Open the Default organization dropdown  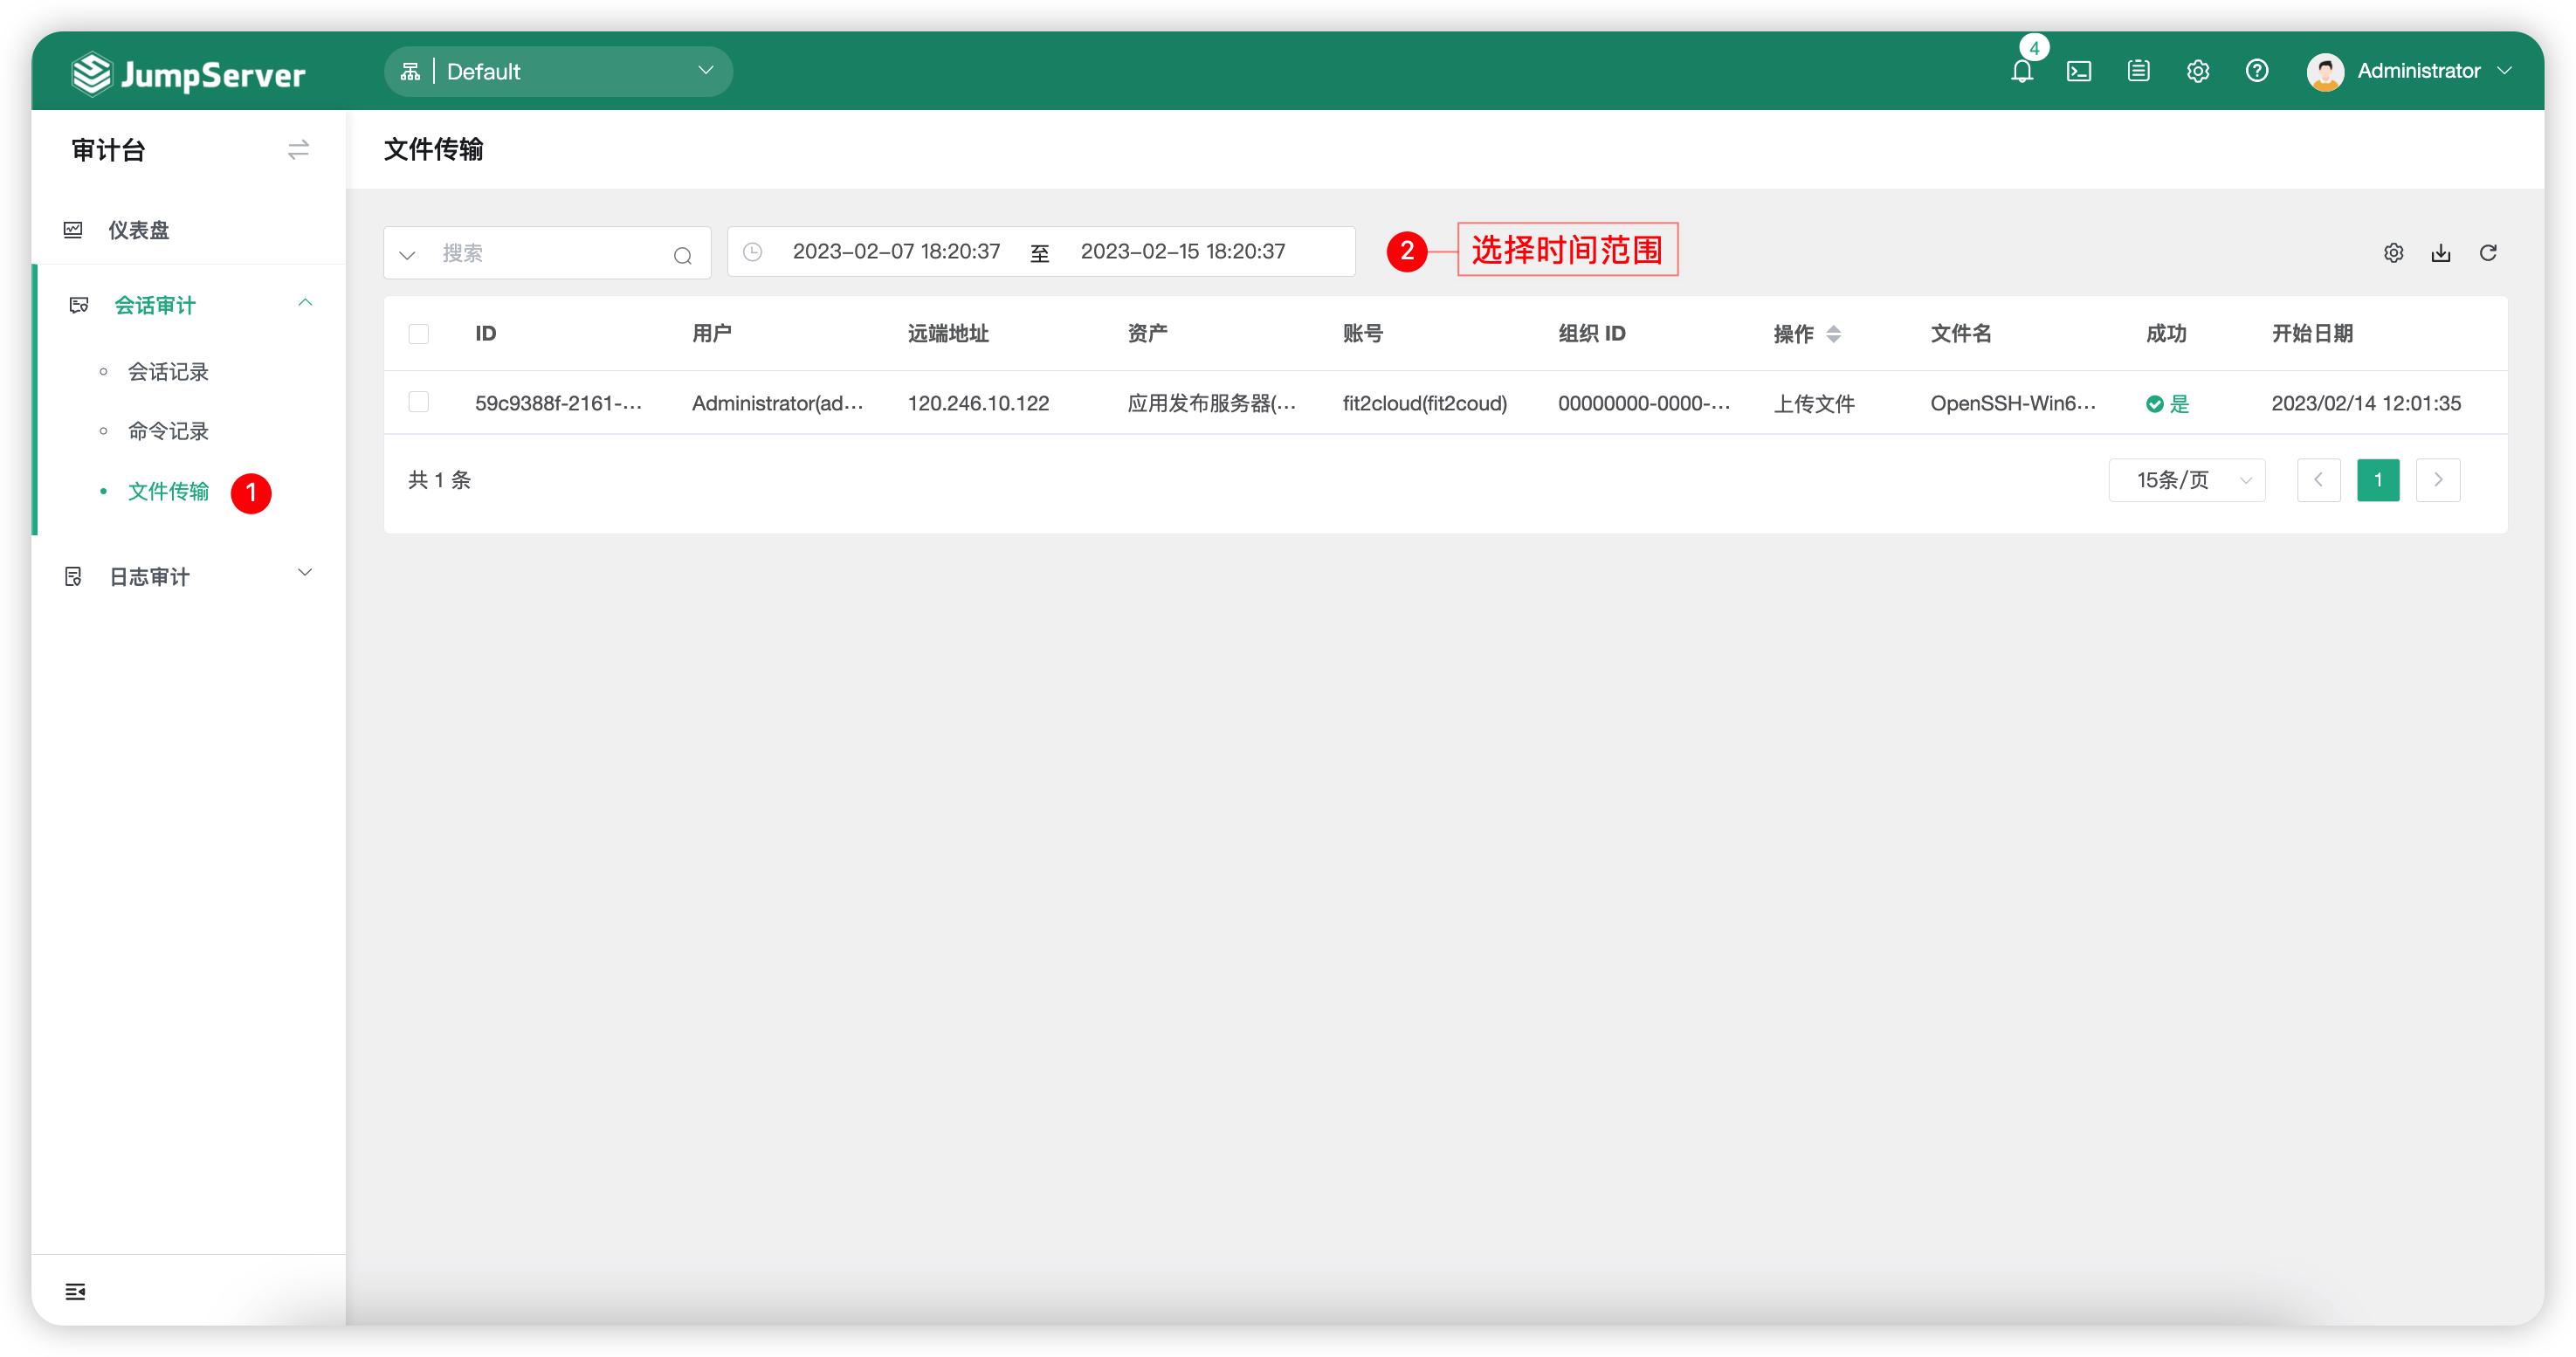click(558, 71)
